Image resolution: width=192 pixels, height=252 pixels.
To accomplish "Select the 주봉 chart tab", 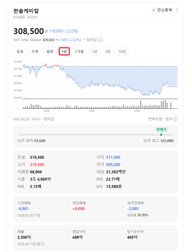I will click(35, 51).
